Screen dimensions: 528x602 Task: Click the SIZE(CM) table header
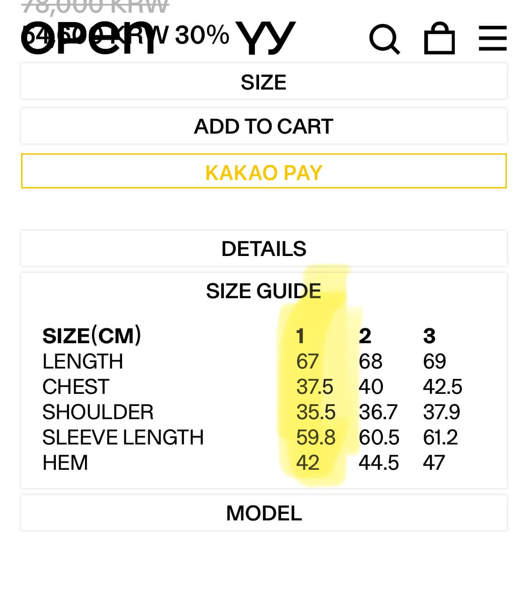click(92, 336)
